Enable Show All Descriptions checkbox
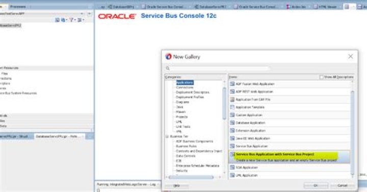This screenshot has width=367, height=192. point(321,77)
